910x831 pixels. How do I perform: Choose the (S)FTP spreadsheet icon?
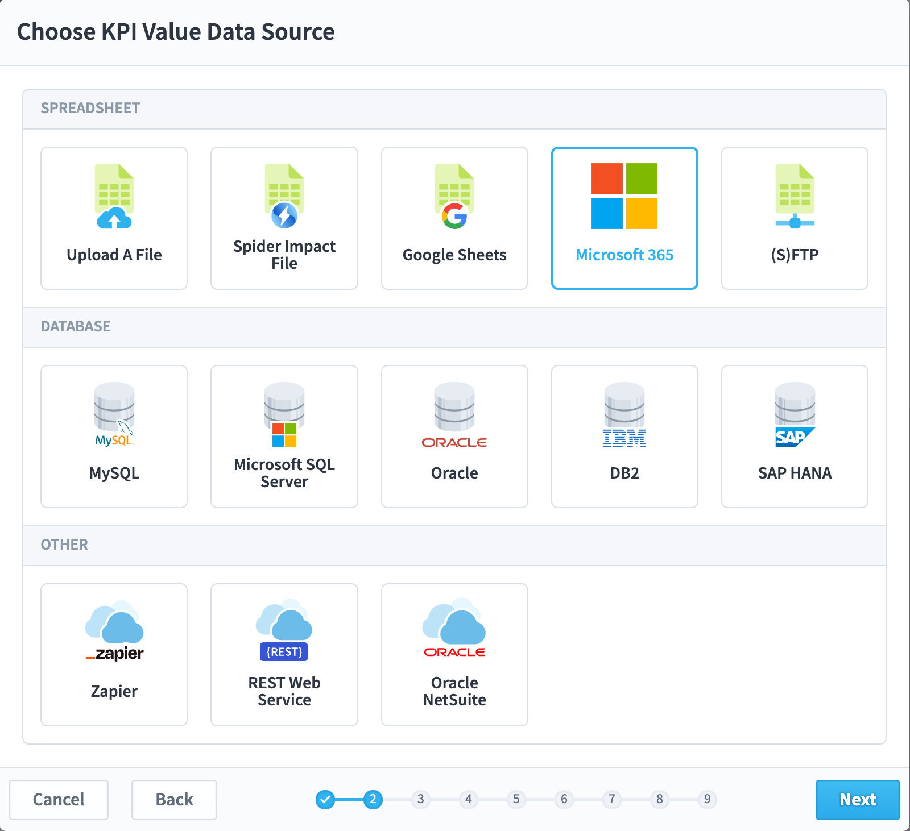pyautogui.click(x=795, y=196)
